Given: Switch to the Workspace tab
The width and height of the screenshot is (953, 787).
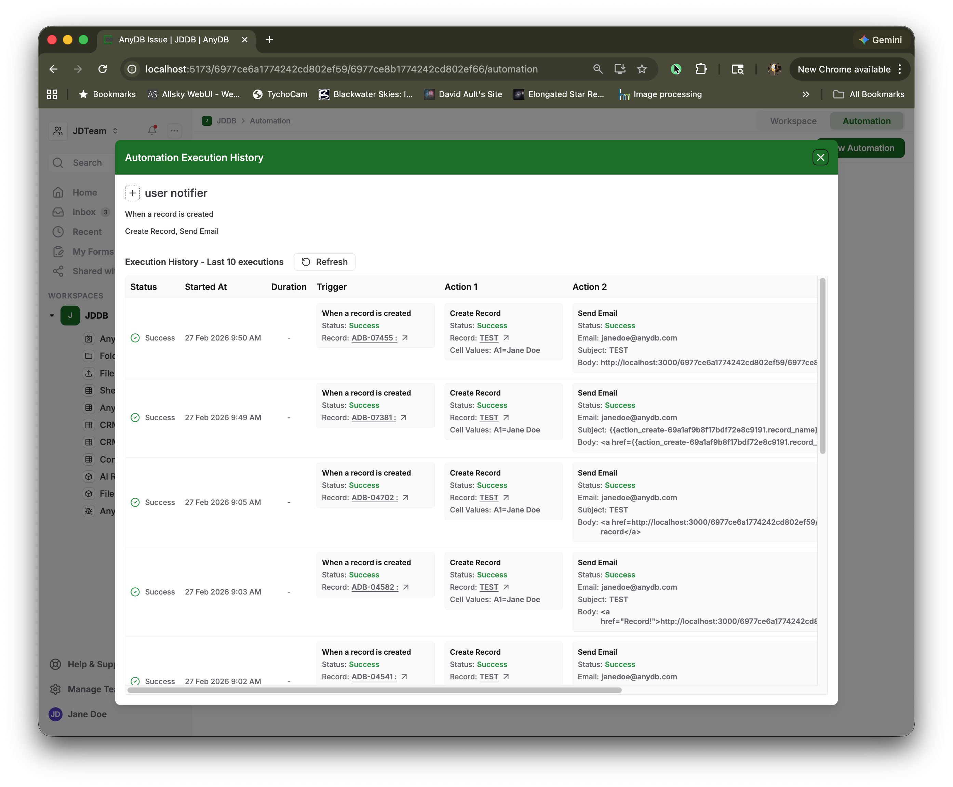Looking at the screenshot, I should (793, 121).
